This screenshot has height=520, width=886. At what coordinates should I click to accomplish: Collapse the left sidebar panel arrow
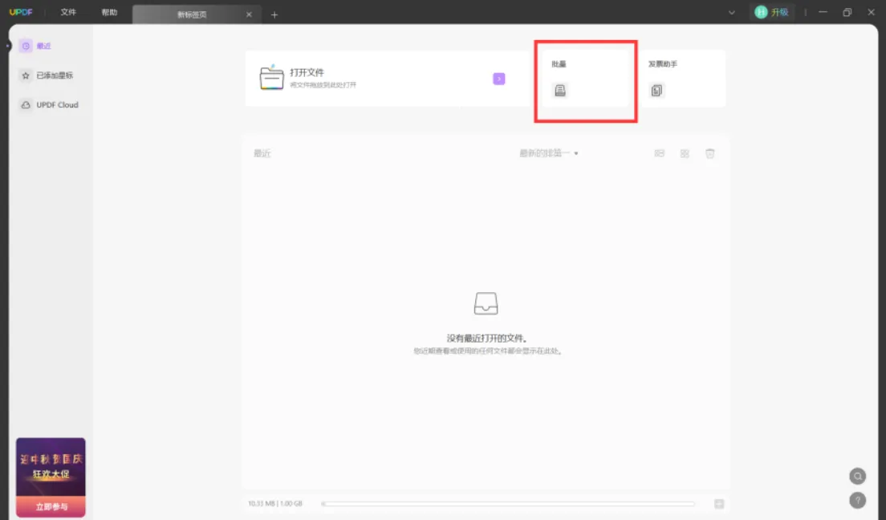(x=8, y=46)
